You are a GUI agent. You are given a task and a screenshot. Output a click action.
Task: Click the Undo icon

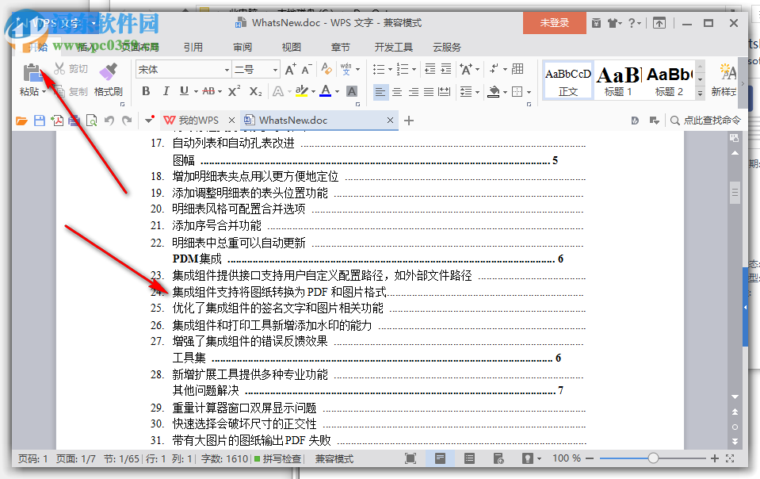[109, 121]
